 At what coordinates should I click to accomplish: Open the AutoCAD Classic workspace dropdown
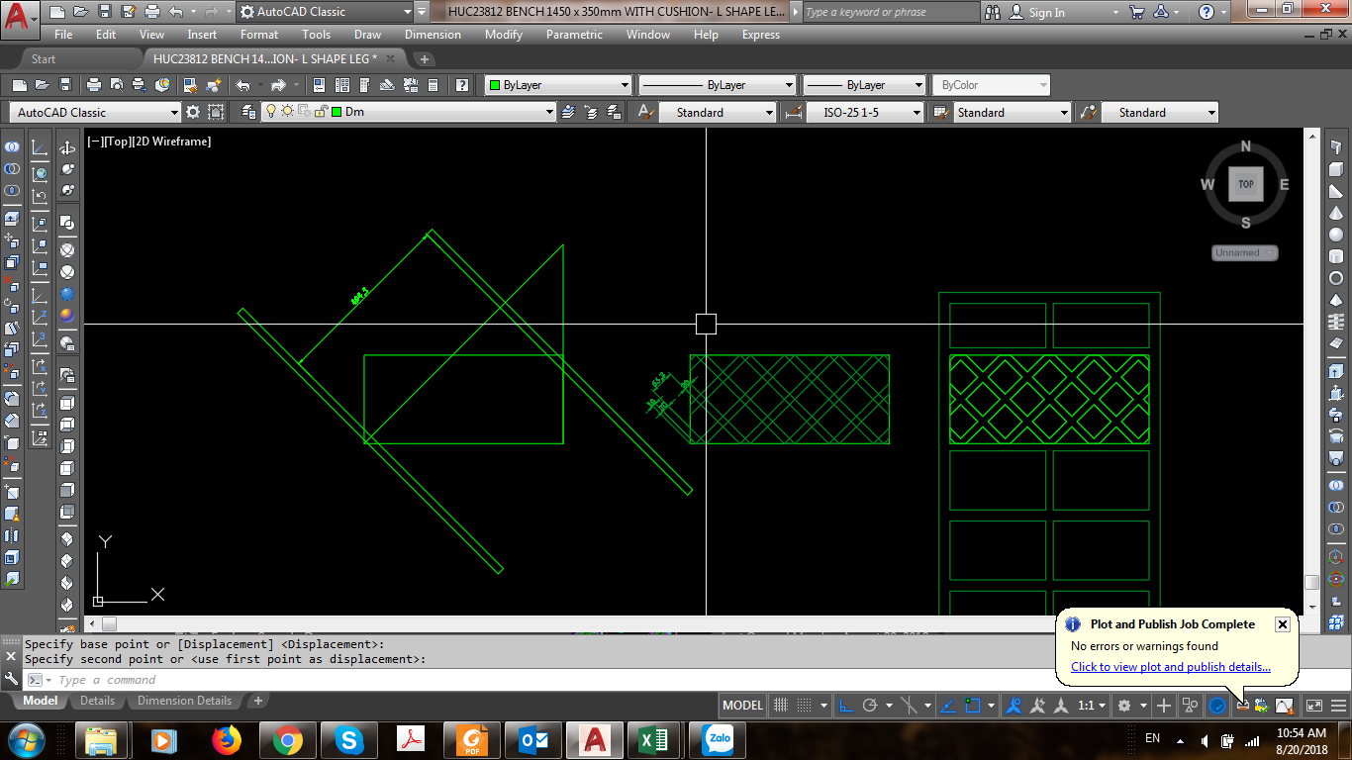pyautogui.click(x=94, y=113)
